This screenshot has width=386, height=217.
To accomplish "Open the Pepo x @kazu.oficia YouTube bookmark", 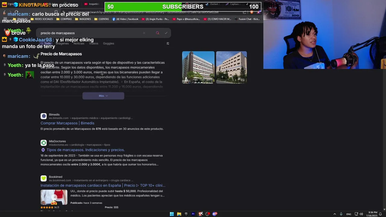I will (186, 19).
